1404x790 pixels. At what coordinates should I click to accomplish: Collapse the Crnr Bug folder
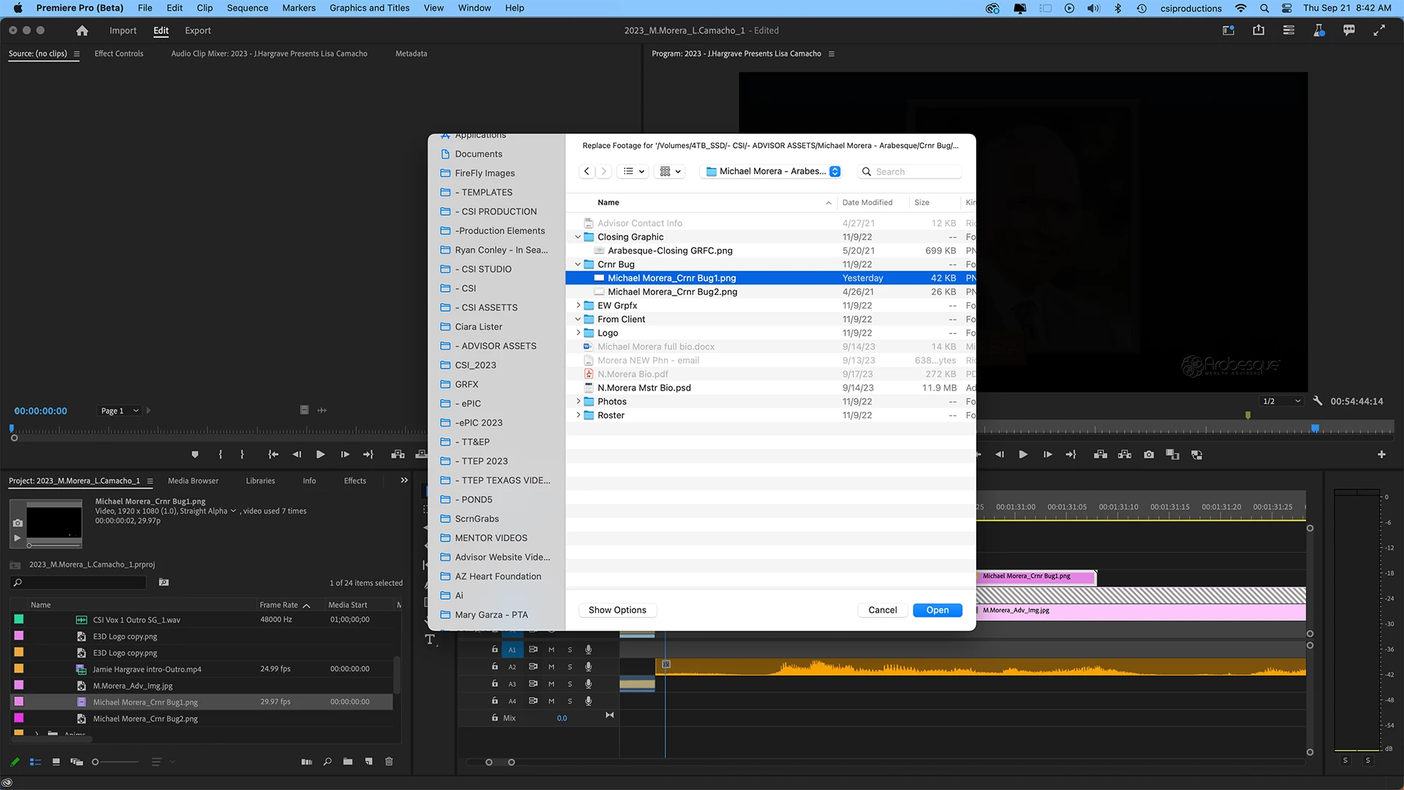click(578, 264)
